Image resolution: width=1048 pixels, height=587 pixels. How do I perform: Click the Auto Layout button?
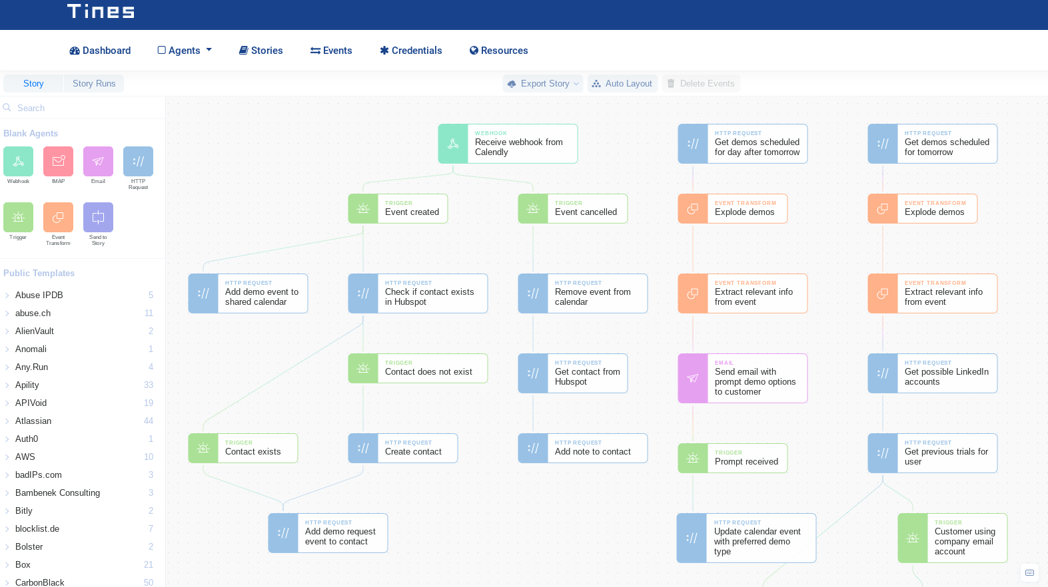[x=622, y=83]
